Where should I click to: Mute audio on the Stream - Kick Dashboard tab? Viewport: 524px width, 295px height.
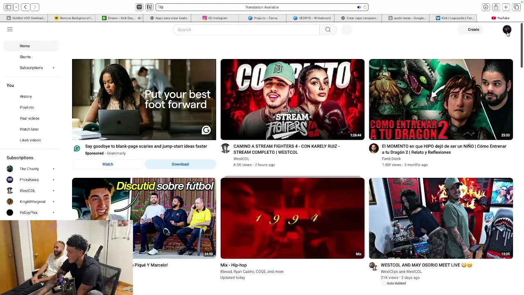(140, 18)
